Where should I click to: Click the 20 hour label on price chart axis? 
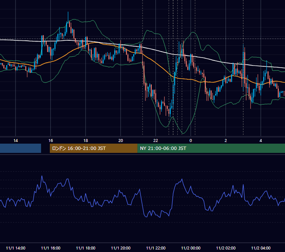pos(121,141)
